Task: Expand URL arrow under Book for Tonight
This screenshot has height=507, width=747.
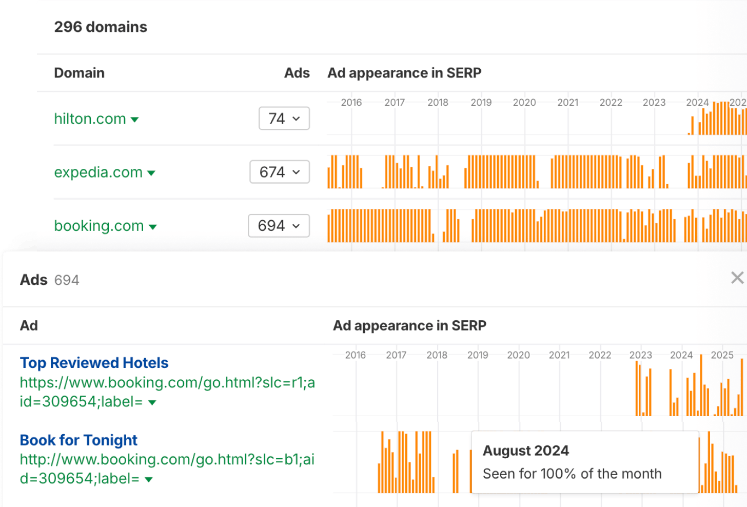Action: pos(149,479)
